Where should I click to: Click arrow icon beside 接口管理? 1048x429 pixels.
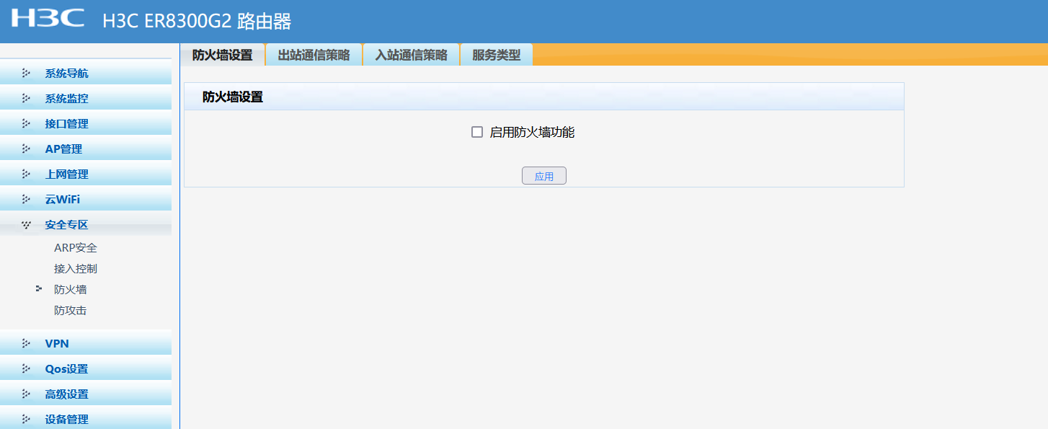pyautogui.click(x=27, y=123)
